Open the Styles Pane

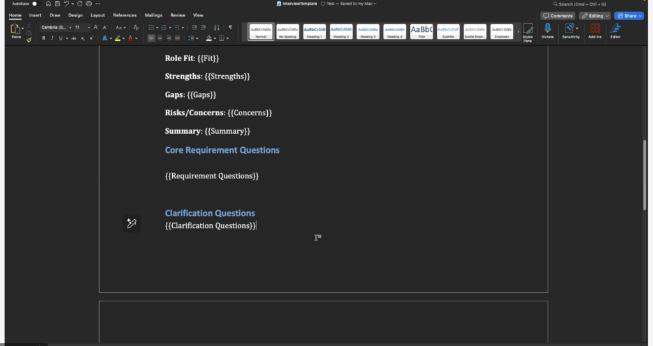click(x=527, y=32)
